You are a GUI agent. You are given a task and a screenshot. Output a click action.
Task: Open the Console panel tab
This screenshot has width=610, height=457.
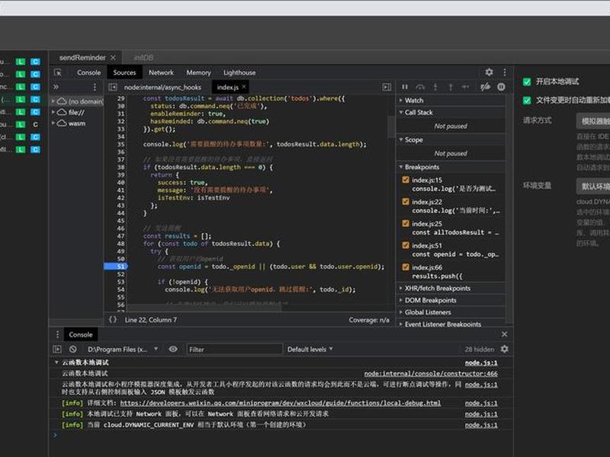coord(88,72)
